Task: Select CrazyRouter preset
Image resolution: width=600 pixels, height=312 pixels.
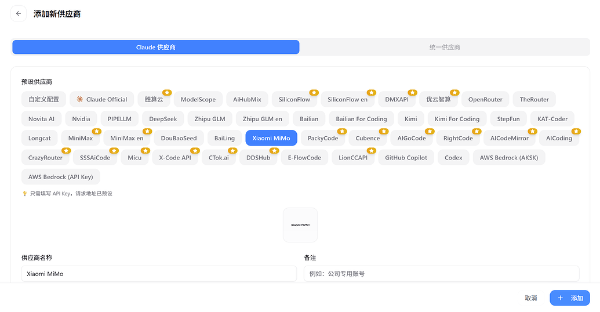Action: [45, 158]
